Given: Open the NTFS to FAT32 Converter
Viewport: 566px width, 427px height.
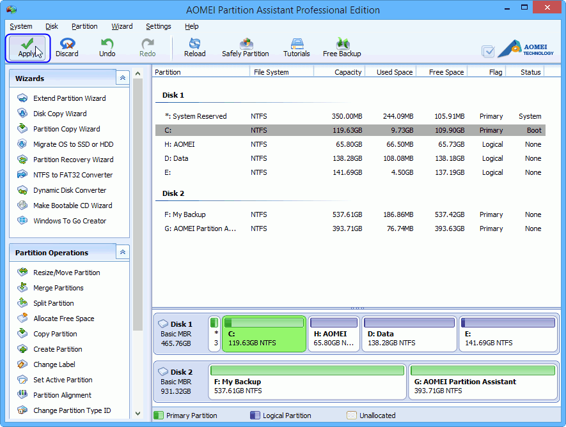Looking at the screenshot, I should pyautogui.click(x=73, y=175).
